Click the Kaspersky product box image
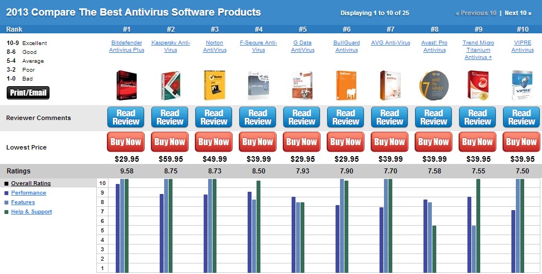Screen dimensions: 542x274 (170, 85)
